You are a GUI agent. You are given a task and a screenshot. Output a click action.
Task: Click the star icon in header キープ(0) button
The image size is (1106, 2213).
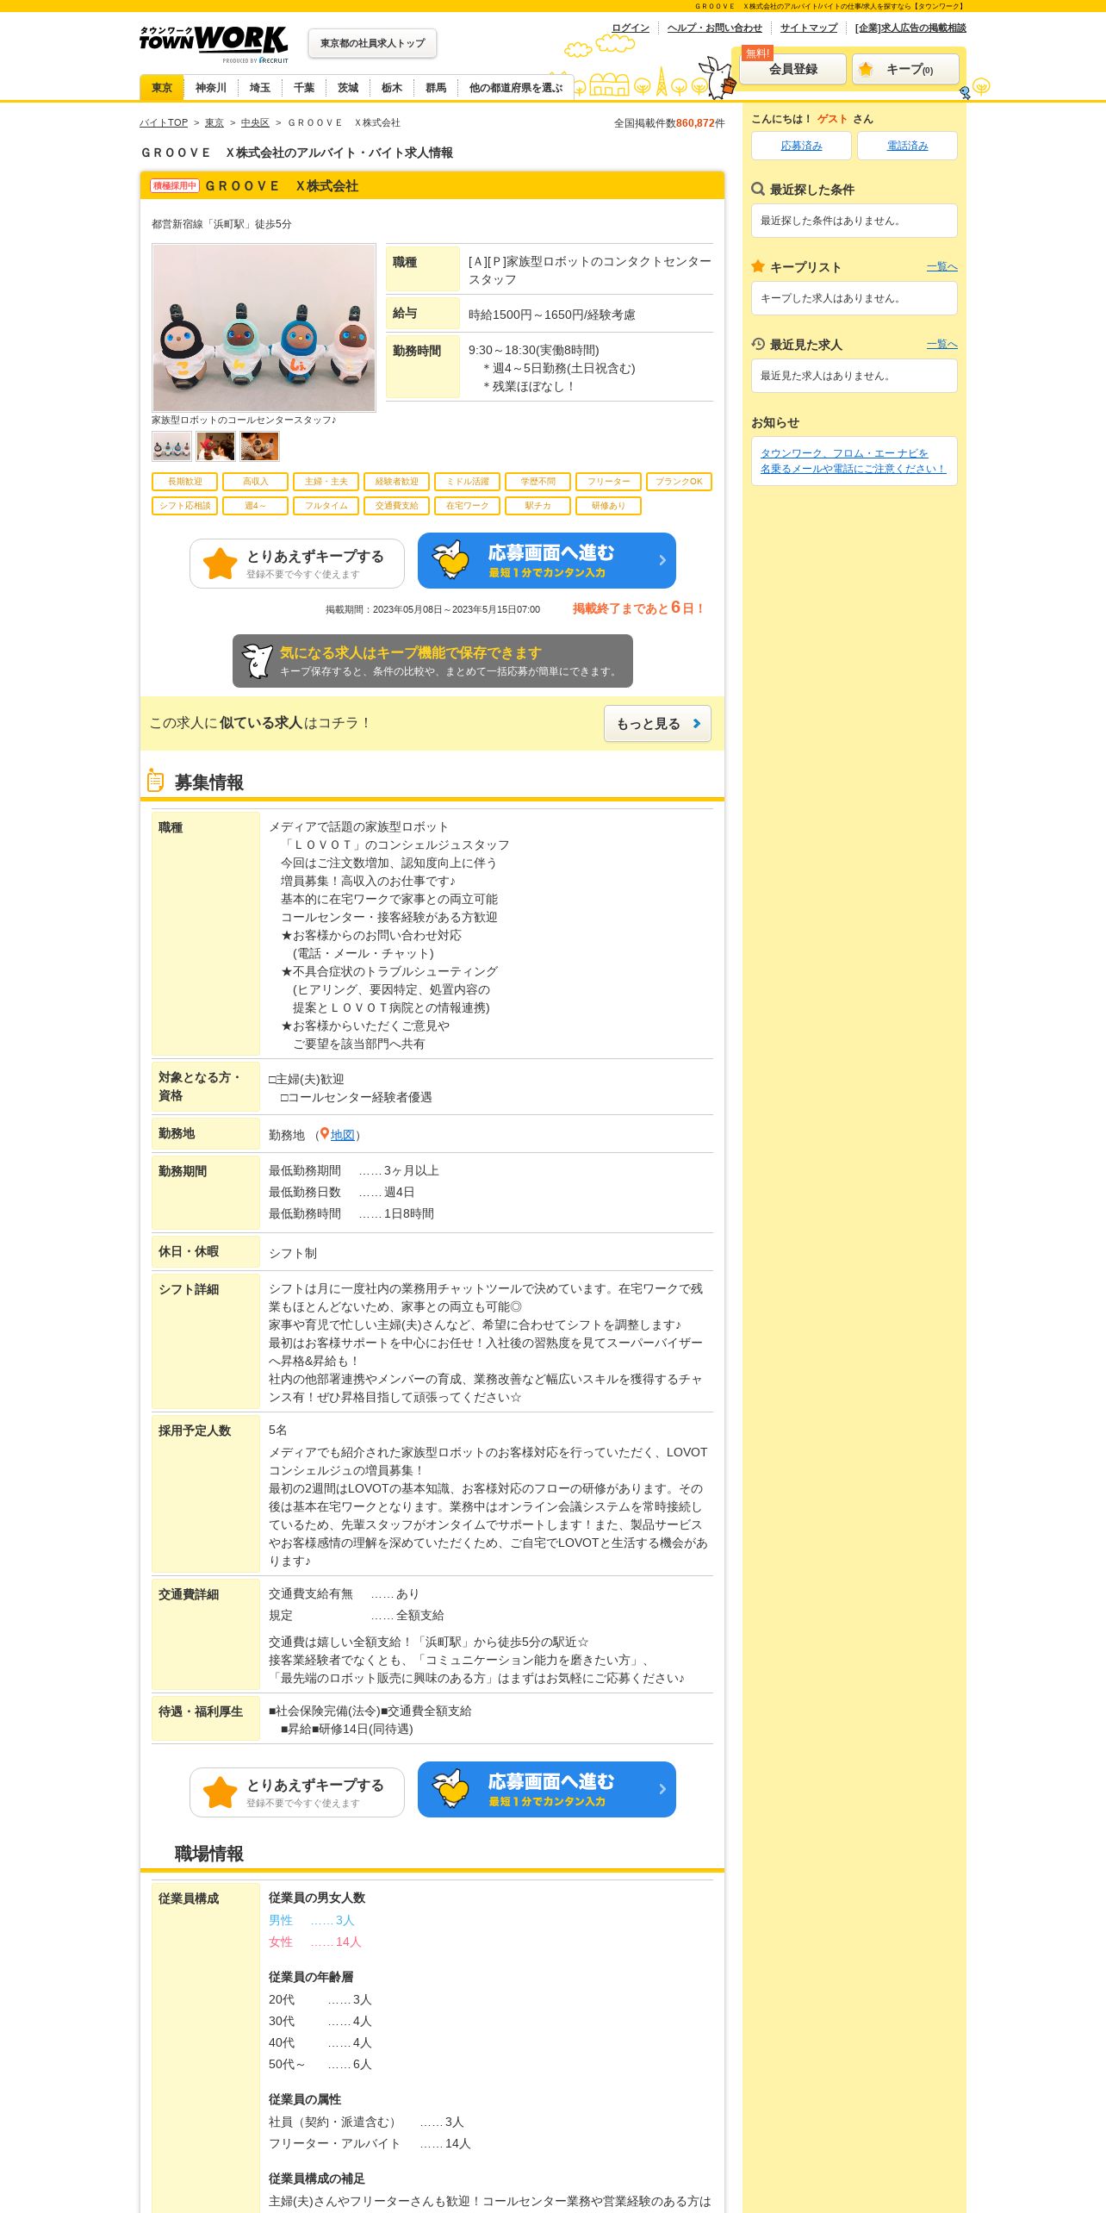coord(866,69)
